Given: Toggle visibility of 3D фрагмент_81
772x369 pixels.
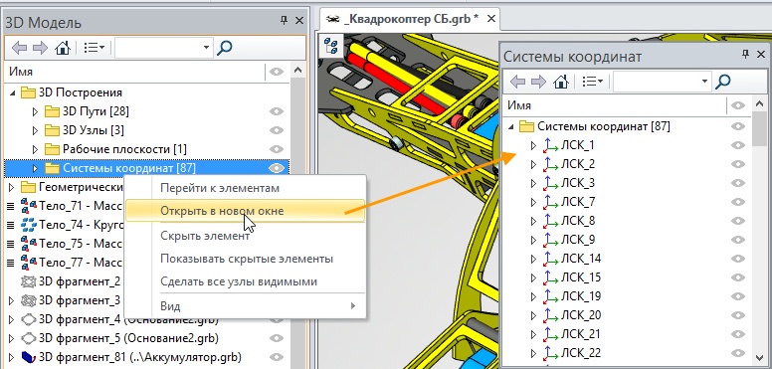Looking at the screenshot, I should pyautogui.click(x=277, y=357).
